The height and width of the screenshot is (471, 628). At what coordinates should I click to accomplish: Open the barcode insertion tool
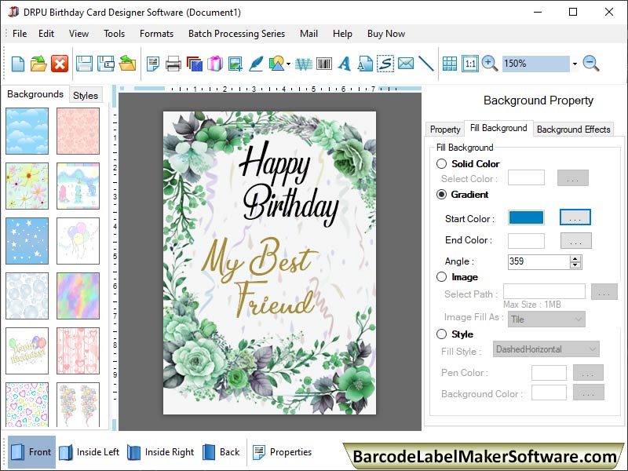coord(323,64)
